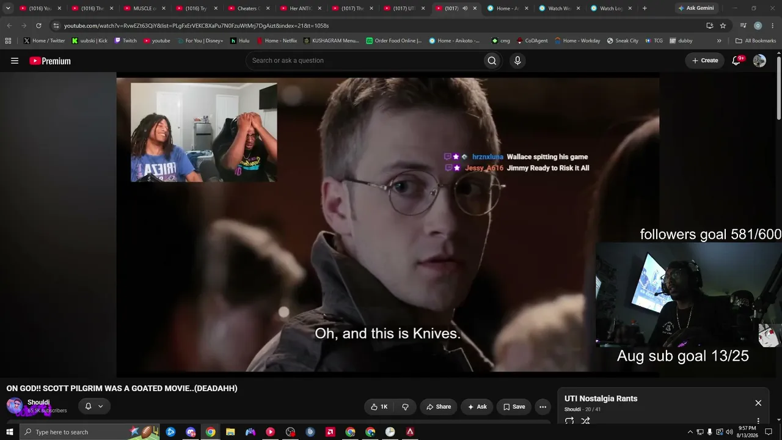
Task: Click the browser address bar URL
Action: 196,26
